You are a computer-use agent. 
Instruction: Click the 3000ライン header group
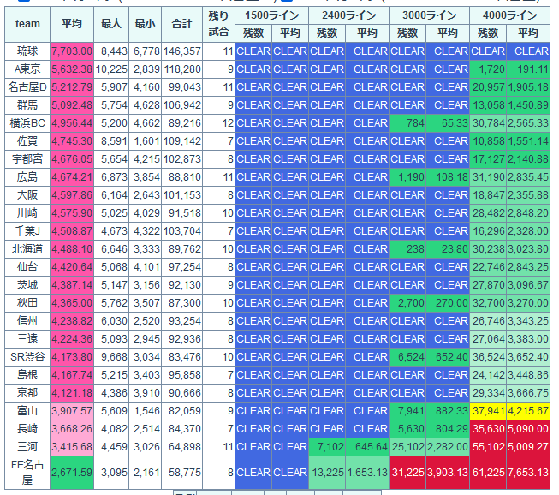click(429, 15)
